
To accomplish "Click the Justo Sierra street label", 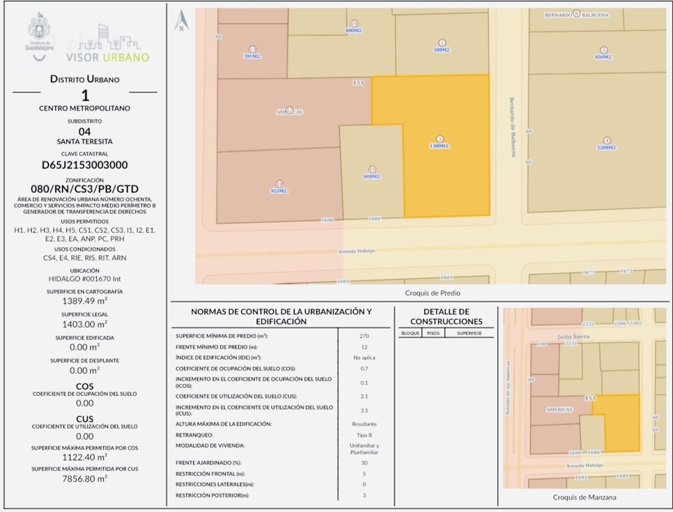I will [x=574, y=337].
